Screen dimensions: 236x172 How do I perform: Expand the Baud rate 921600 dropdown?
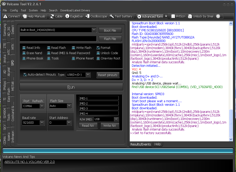(42, 122)
